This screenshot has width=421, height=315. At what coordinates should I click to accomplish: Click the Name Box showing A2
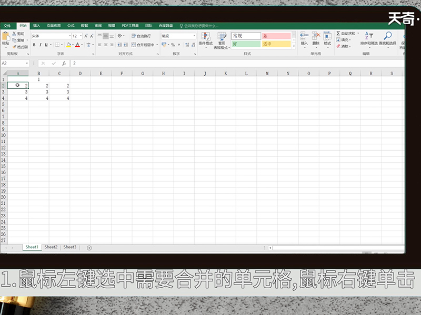pyautogui.click(x=15, y=63)
